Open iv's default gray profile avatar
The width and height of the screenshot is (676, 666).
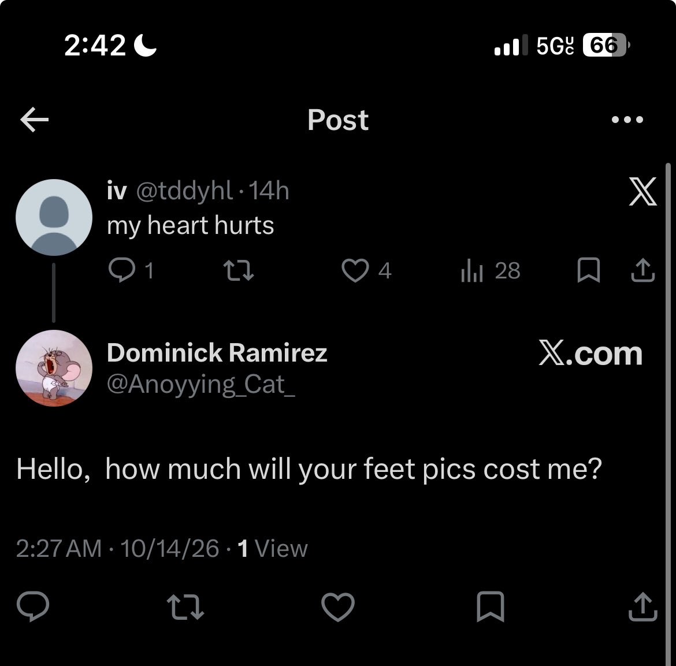[54, 217]
